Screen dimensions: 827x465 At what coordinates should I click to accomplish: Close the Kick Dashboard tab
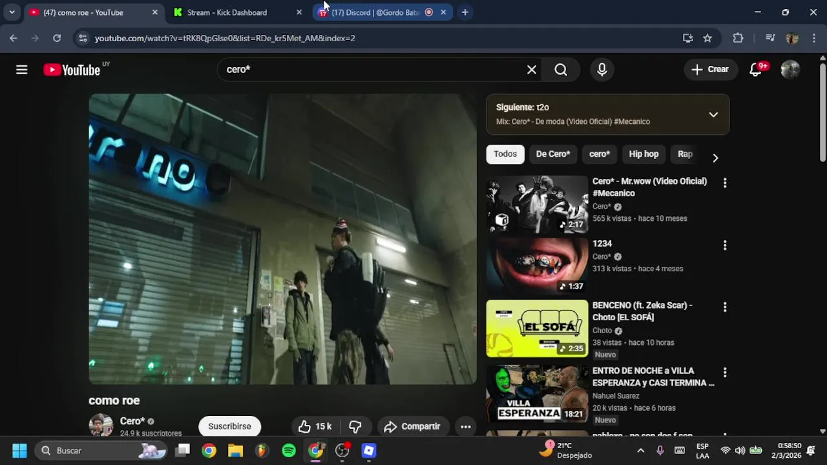298,12
